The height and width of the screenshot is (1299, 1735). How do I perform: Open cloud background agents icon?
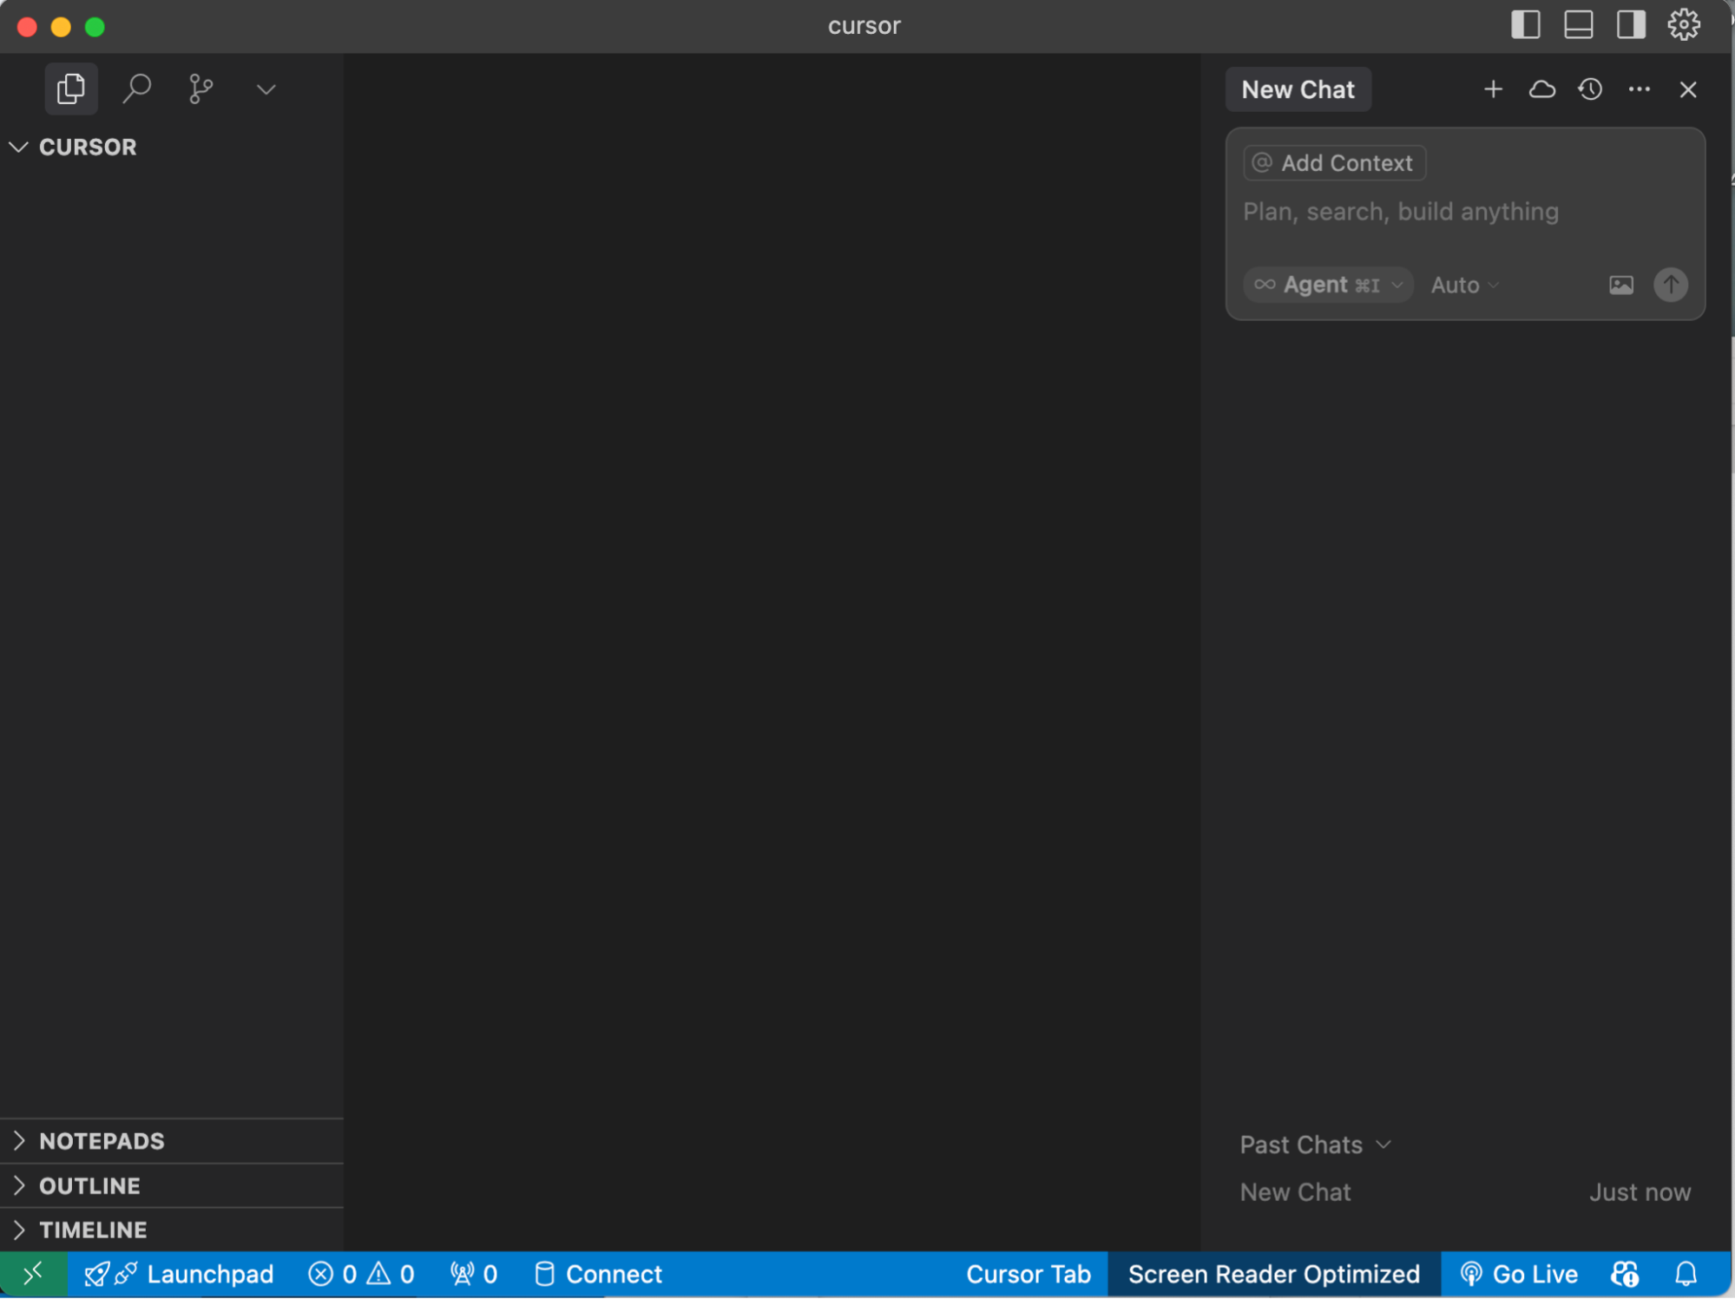point(1541,89)
